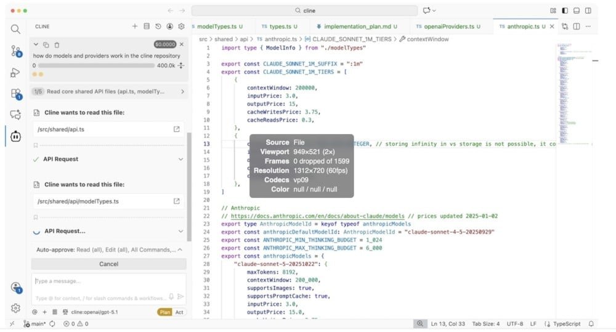
Task: Open the Run and Debug view
Action: click(15, 73)
